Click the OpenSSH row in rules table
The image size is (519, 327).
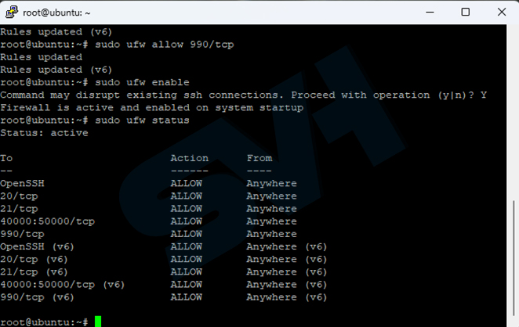coord(148,183)
